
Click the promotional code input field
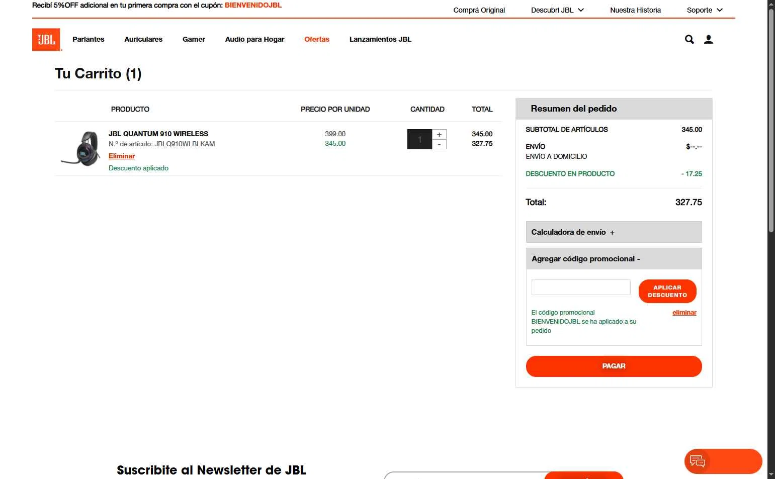(581, 288)
